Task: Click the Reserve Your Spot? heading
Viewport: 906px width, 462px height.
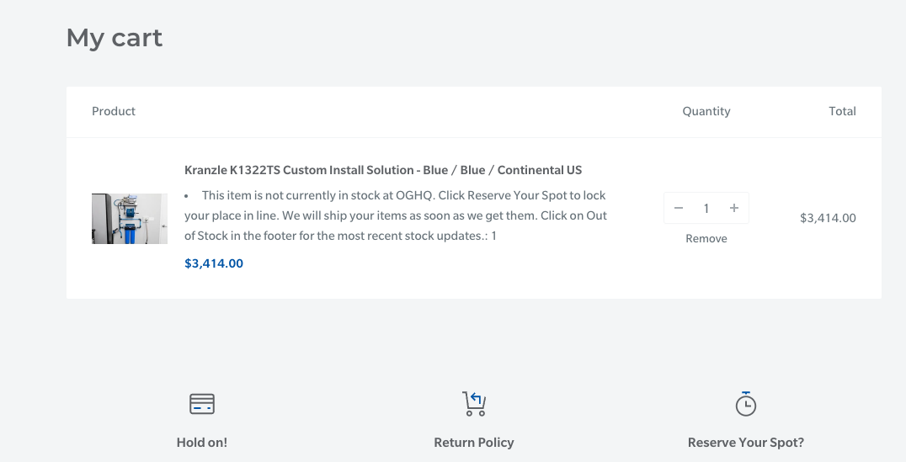Action: tap(746, 443)
